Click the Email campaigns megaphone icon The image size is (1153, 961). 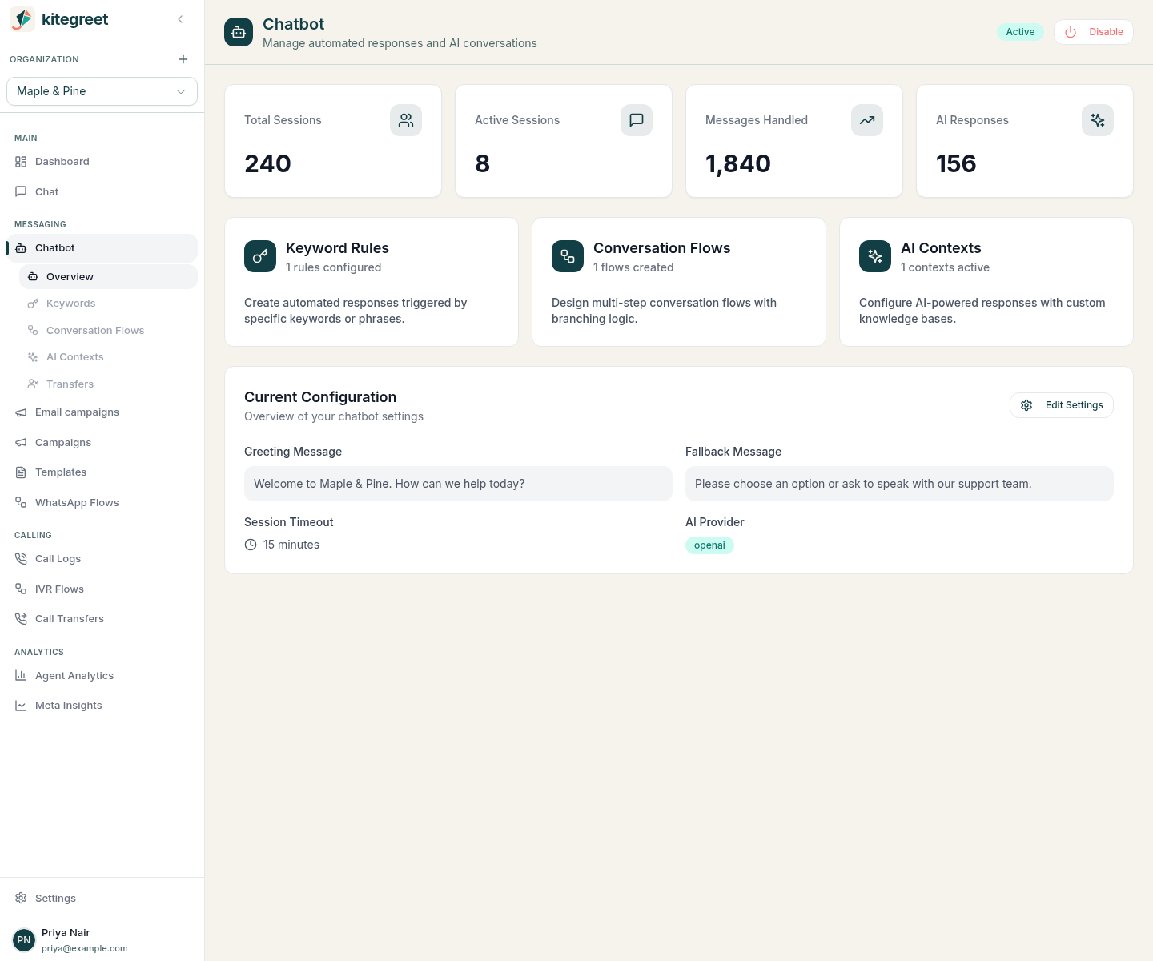(21, 412)
